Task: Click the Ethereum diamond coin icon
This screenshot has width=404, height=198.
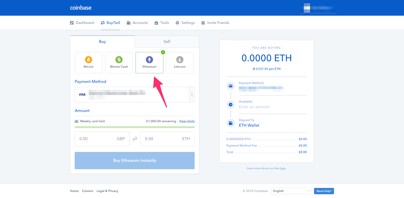Action: click(x=149, y=60)
